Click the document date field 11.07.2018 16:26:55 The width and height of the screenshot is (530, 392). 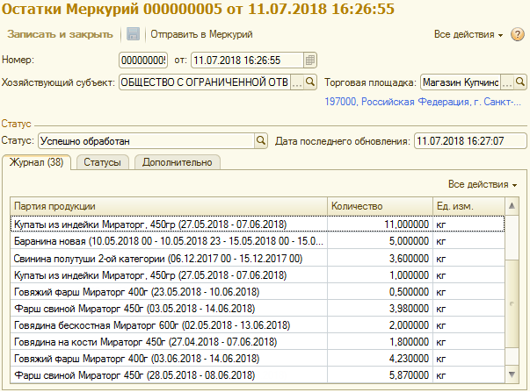click(x=248, y=61)
